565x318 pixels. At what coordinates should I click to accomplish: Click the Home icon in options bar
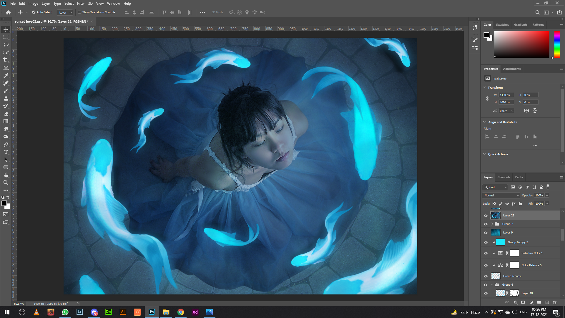click(x=8, y=12)
